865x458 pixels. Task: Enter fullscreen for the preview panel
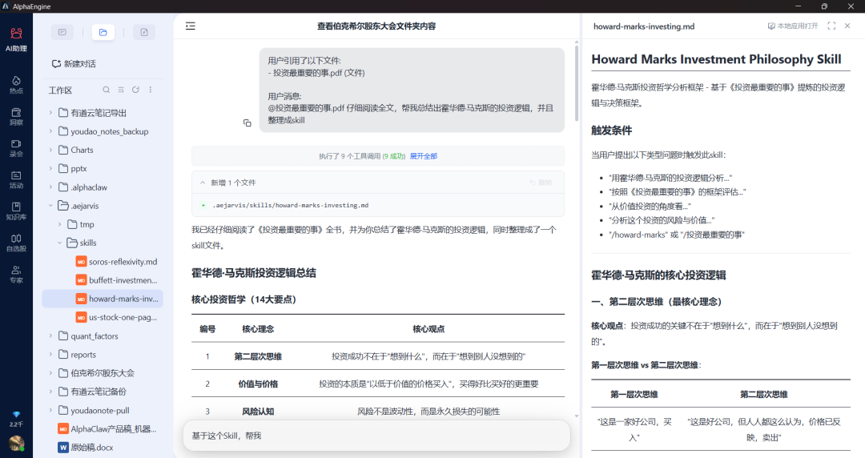pos(831,26)
